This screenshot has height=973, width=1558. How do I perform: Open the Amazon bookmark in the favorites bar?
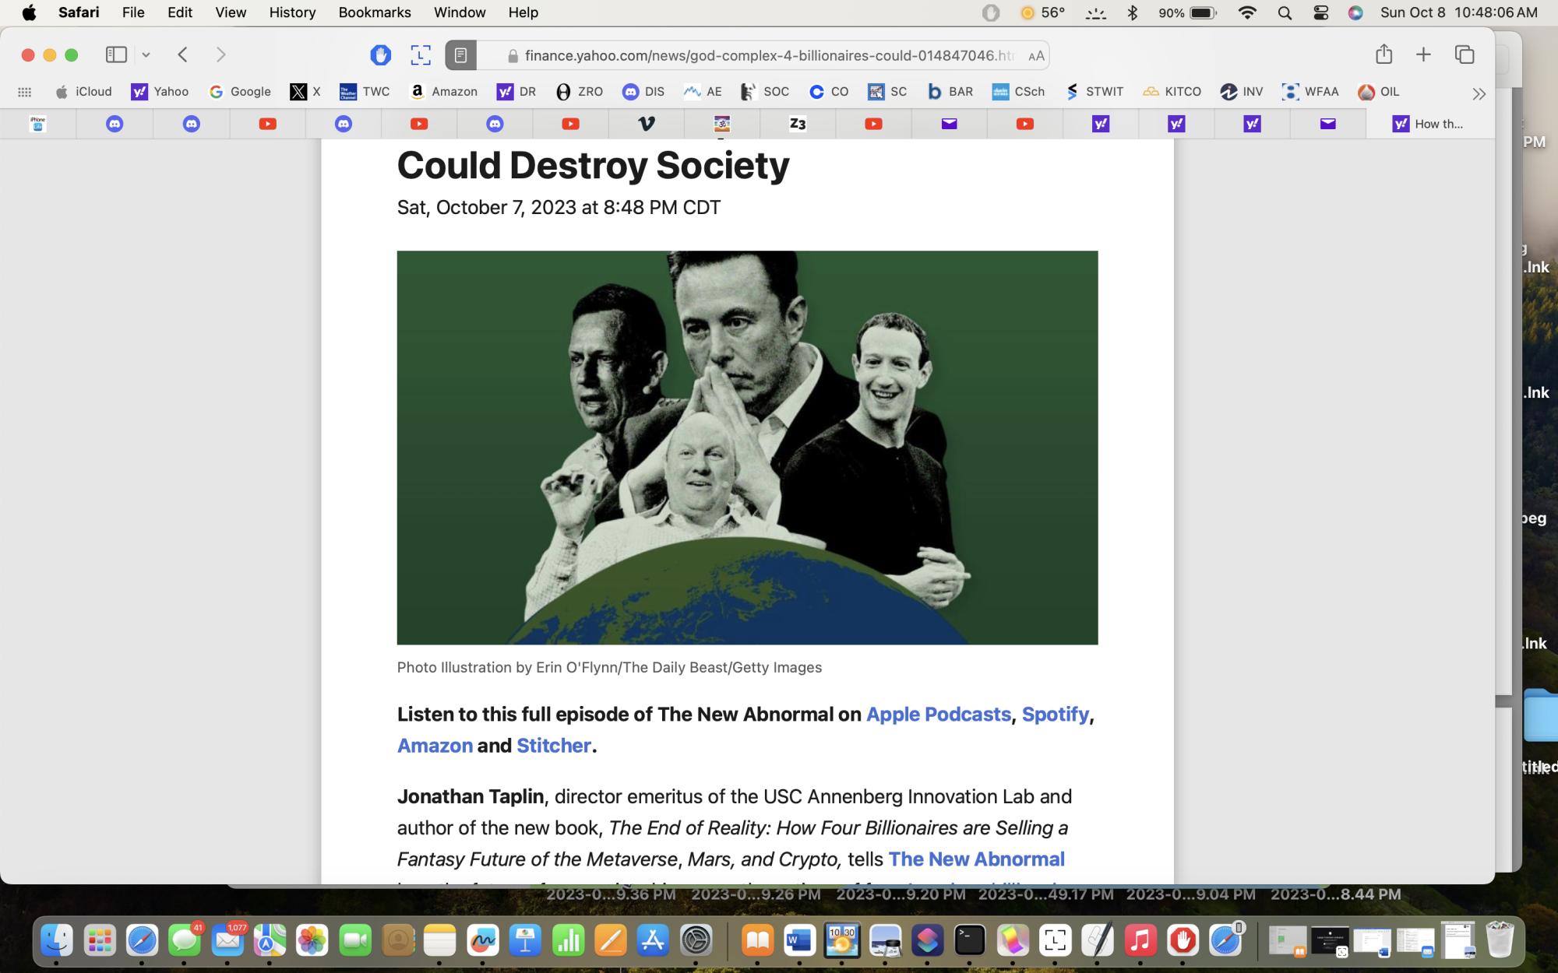pos(443,92)
